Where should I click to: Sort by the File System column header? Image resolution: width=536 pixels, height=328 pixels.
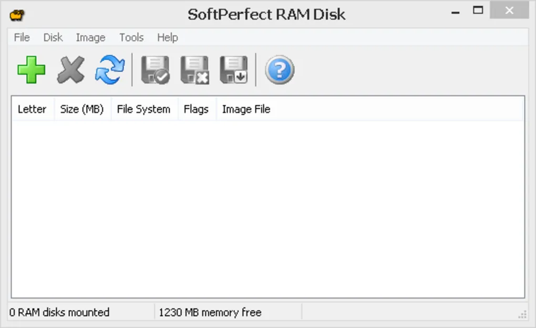coord(143,109)
